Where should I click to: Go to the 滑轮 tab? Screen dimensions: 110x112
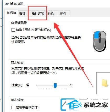[51, 14]
